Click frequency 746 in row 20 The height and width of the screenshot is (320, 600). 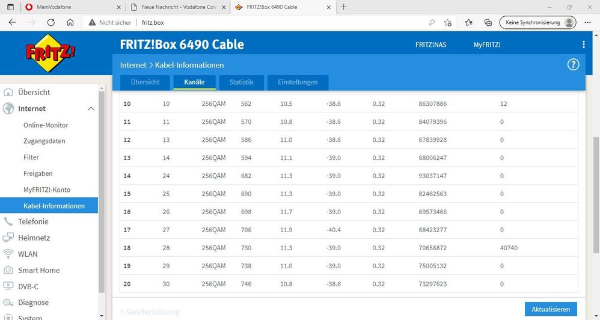coord(246,284)
